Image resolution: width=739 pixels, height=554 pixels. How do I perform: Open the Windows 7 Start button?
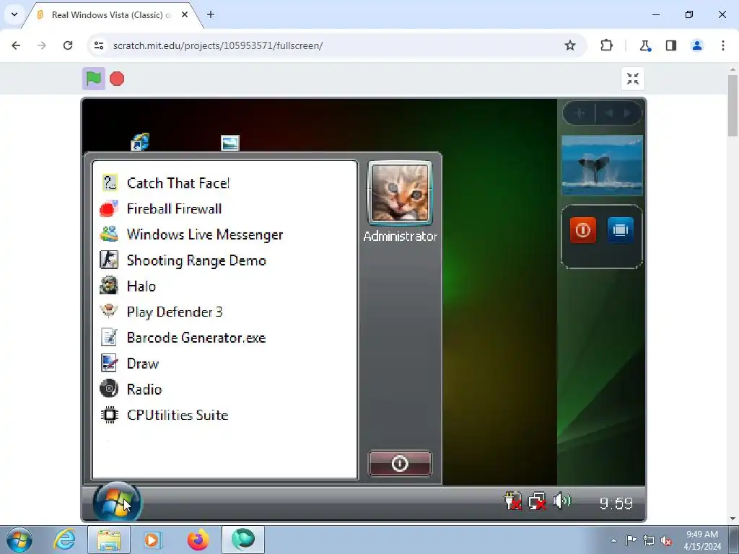pos(19,540)
